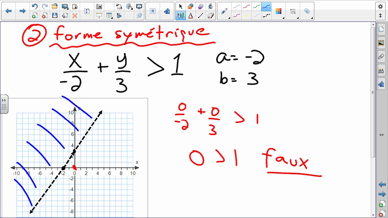Viewport: 388px width, 218px height.
Task: Open measurement tools compass dropdown
Action: click(129, 6)
